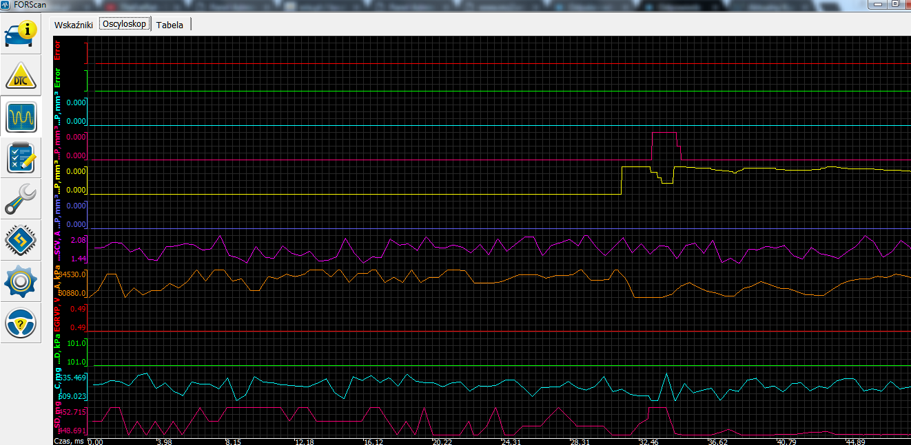This screenshot has width=911, height=445.
Task: Open the tests checklist section icon
Action: 21,158
